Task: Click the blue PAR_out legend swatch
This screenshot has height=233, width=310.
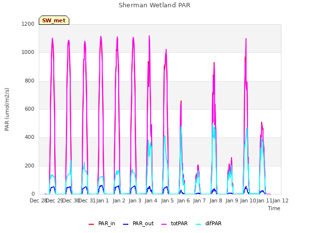Action: pos(125,224)
